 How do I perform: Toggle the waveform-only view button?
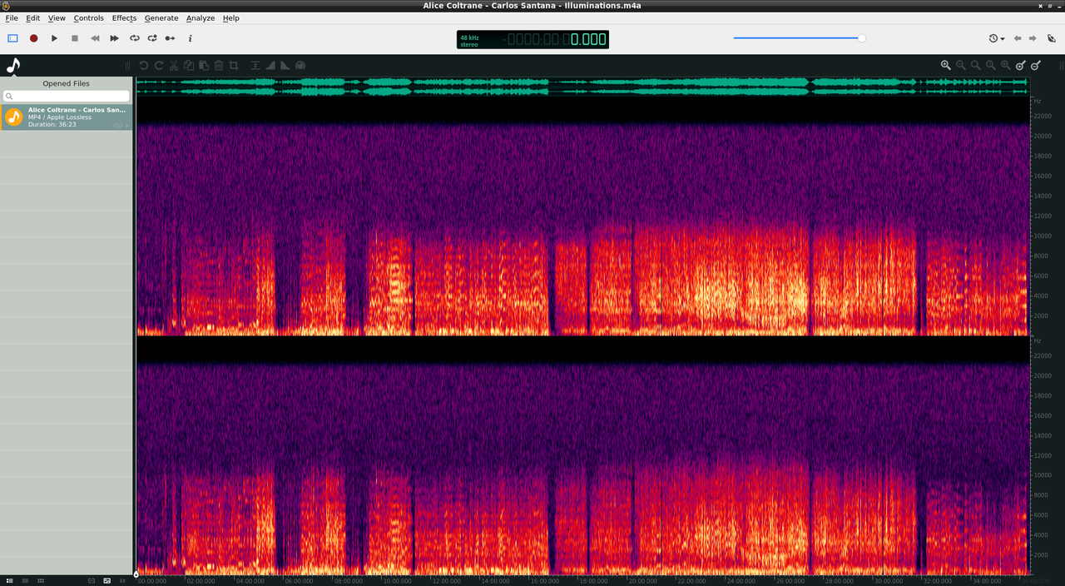[x=92, y=580]
